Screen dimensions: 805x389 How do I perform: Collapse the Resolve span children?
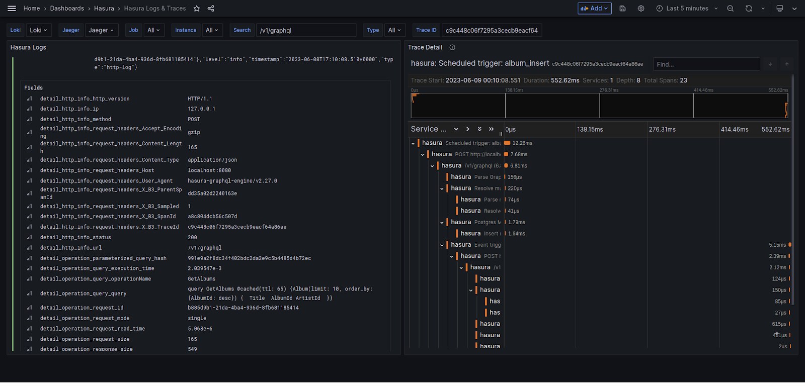[x=442, y=188]
